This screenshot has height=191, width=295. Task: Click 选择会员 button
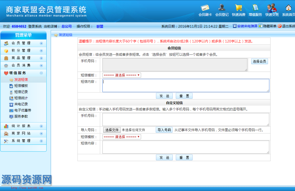click(259, 61)
